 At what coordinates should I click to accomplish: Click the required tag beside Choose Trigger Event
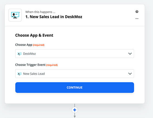click(x=52, y=65)
